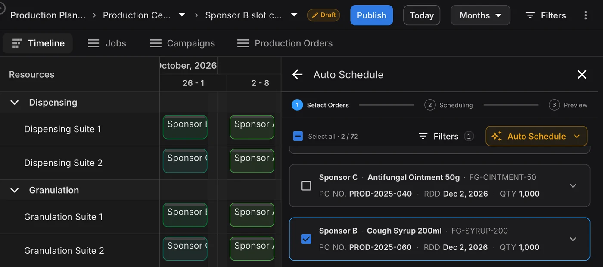The image size is (603, 267).
Task: Close the Auto Schedule panel
Action: 582,74
